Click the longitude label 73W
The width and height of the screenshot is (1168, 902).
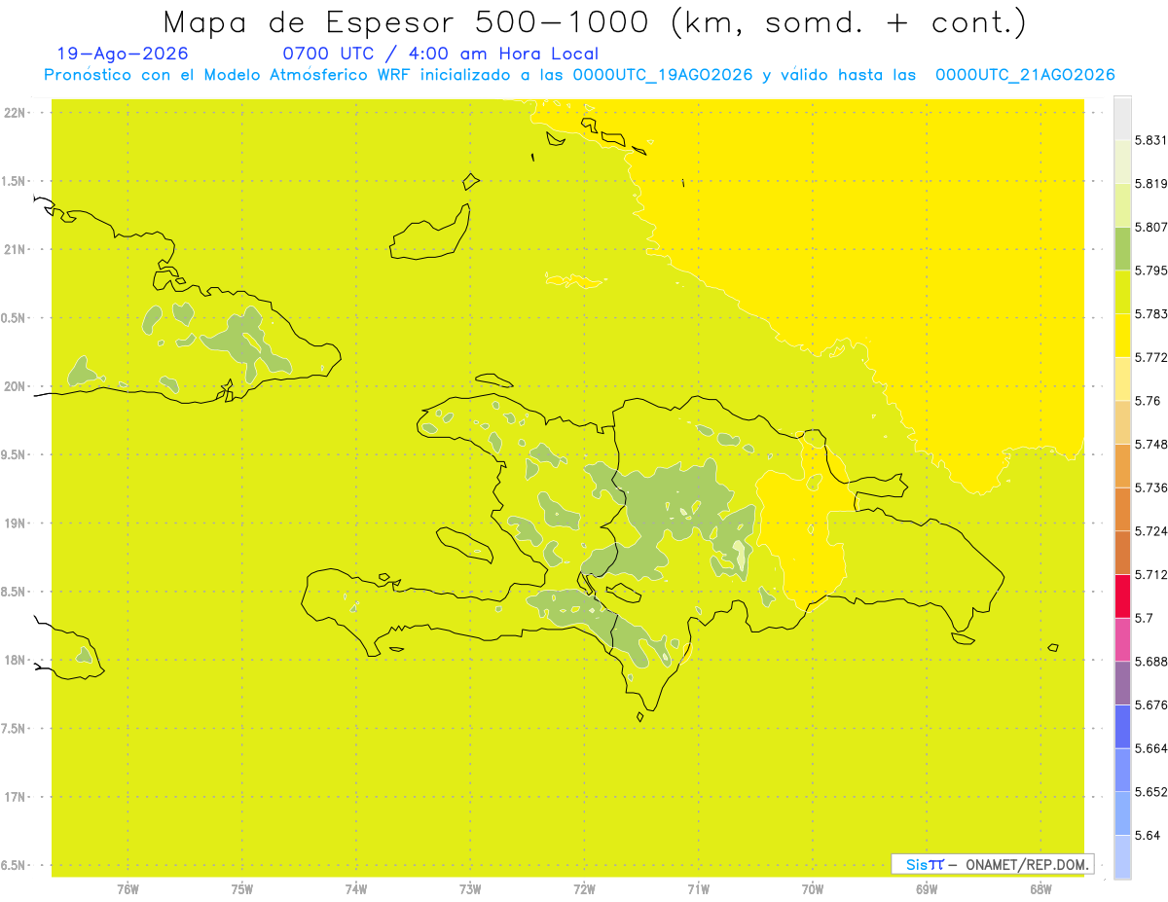[470, 889]
